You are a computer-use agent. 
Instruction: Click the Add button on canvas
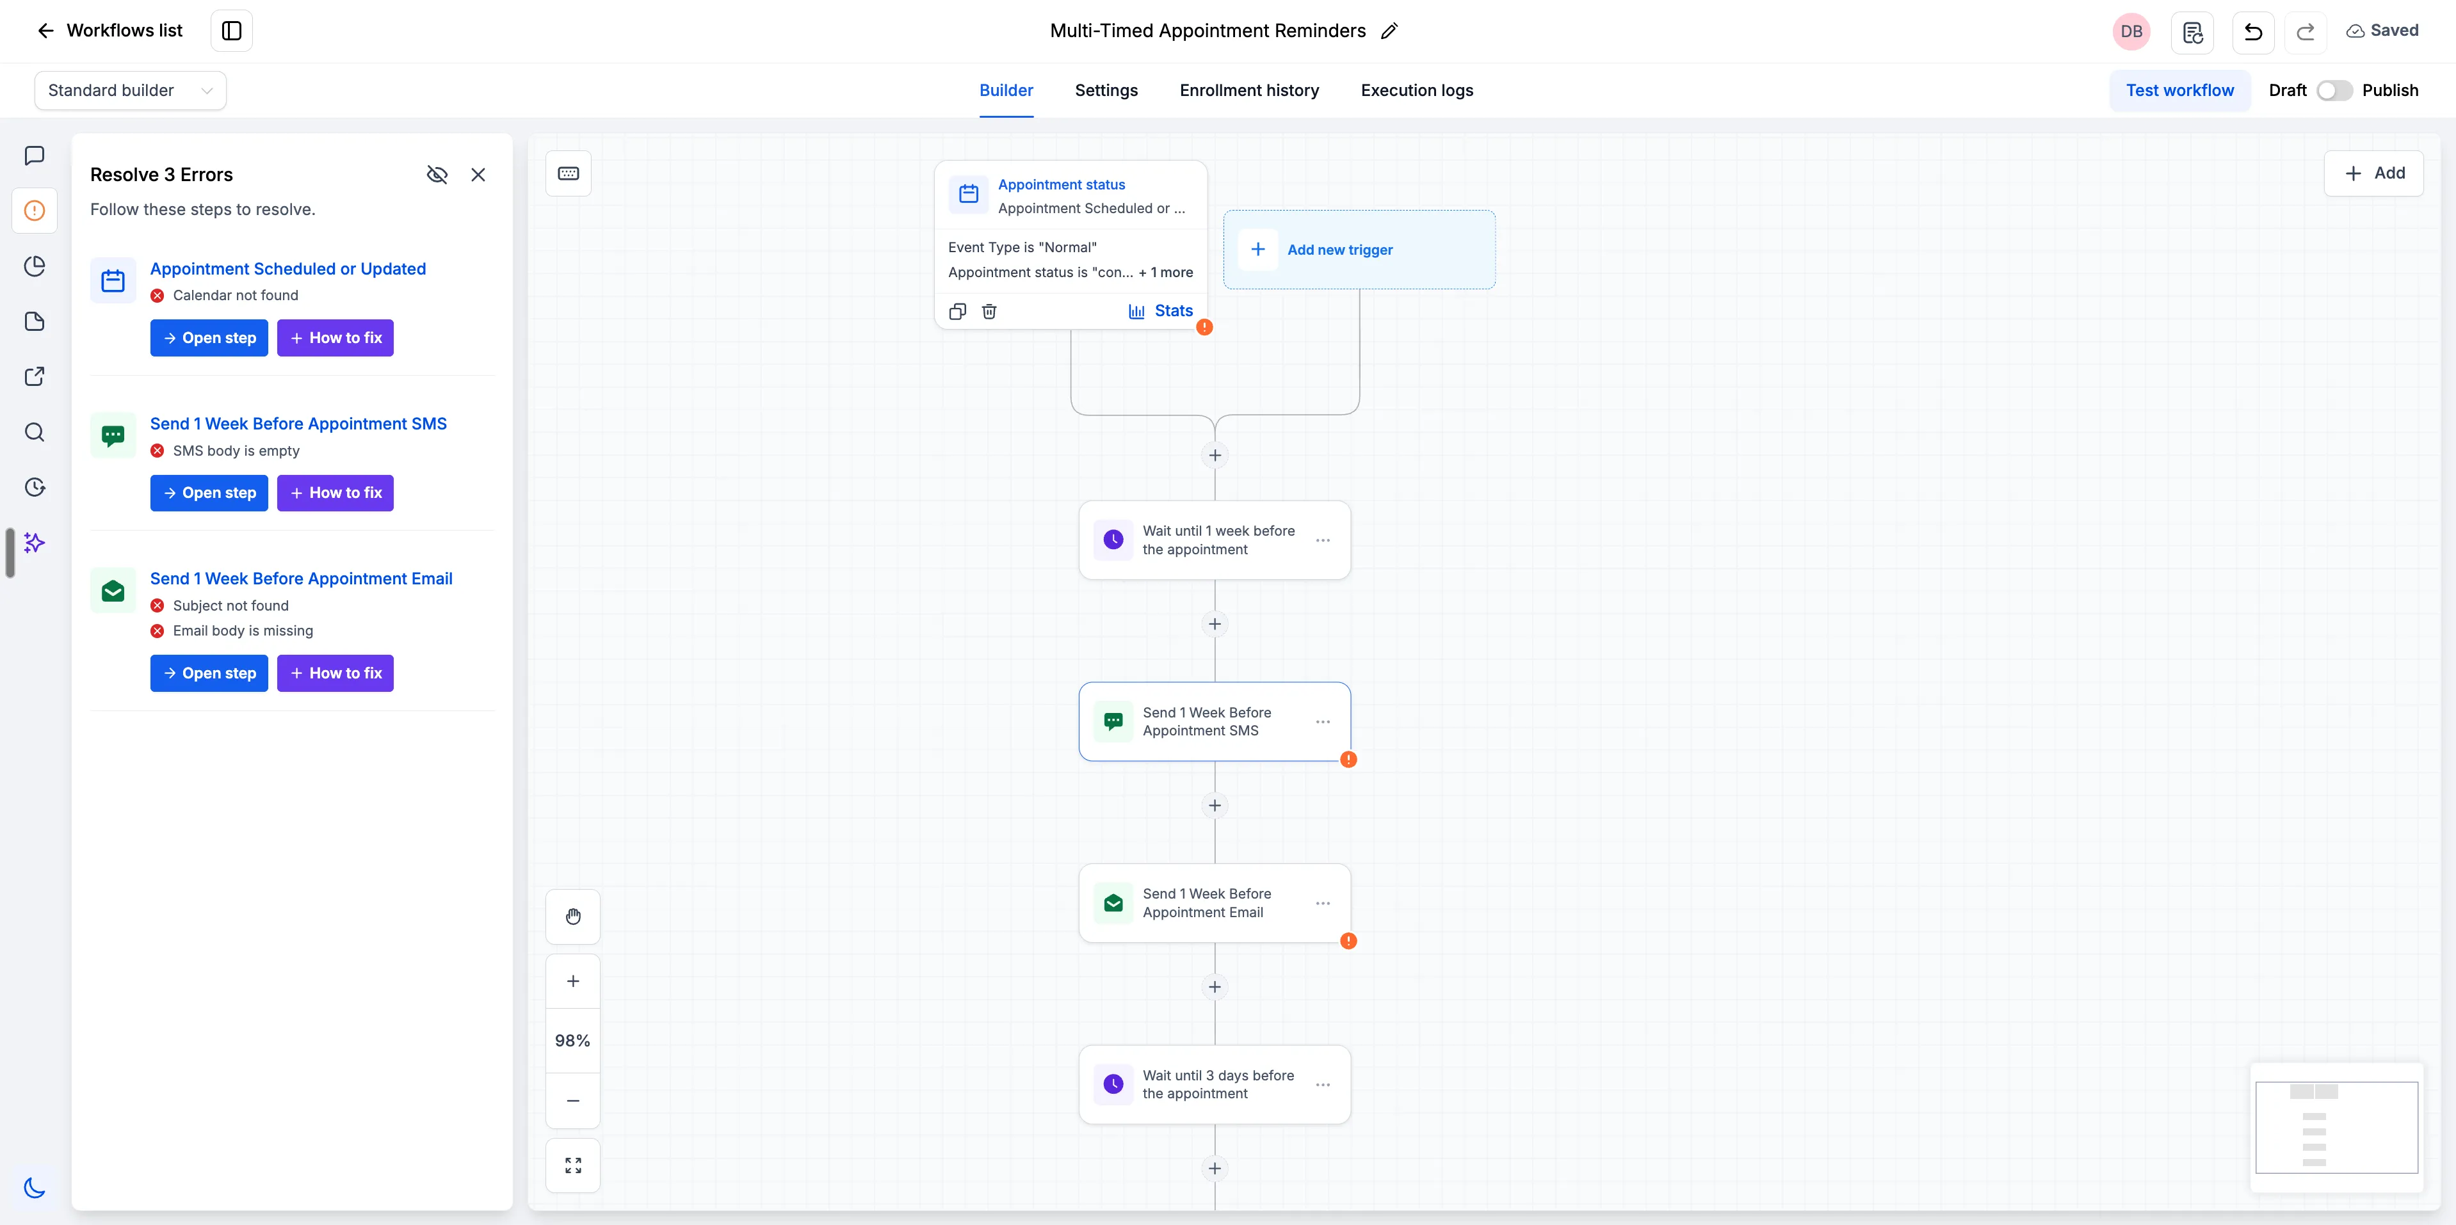2373,173
